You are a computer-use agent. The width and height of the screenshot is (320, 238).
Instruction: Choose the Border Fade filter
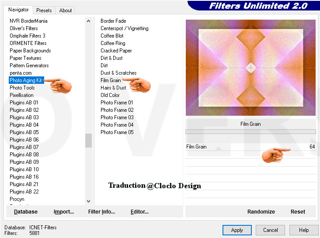113,21
